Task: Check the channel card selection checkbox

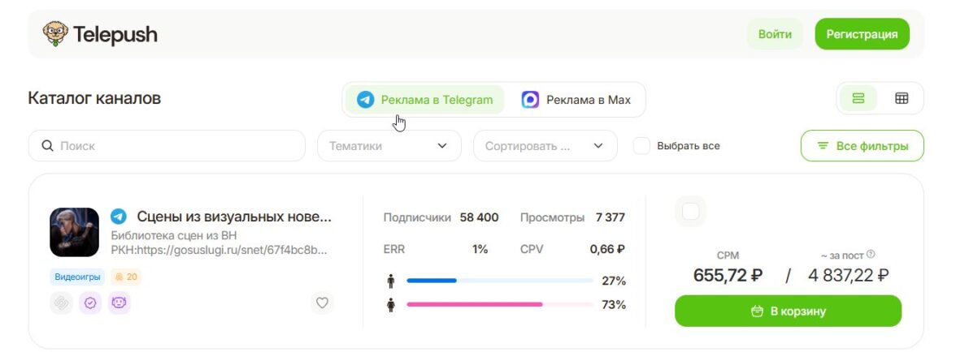Action: pyautogui.click(x=691, y=212)
